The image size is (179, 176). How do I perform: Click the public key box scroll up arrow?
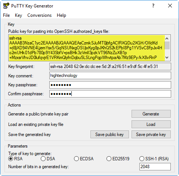[167, 38]
